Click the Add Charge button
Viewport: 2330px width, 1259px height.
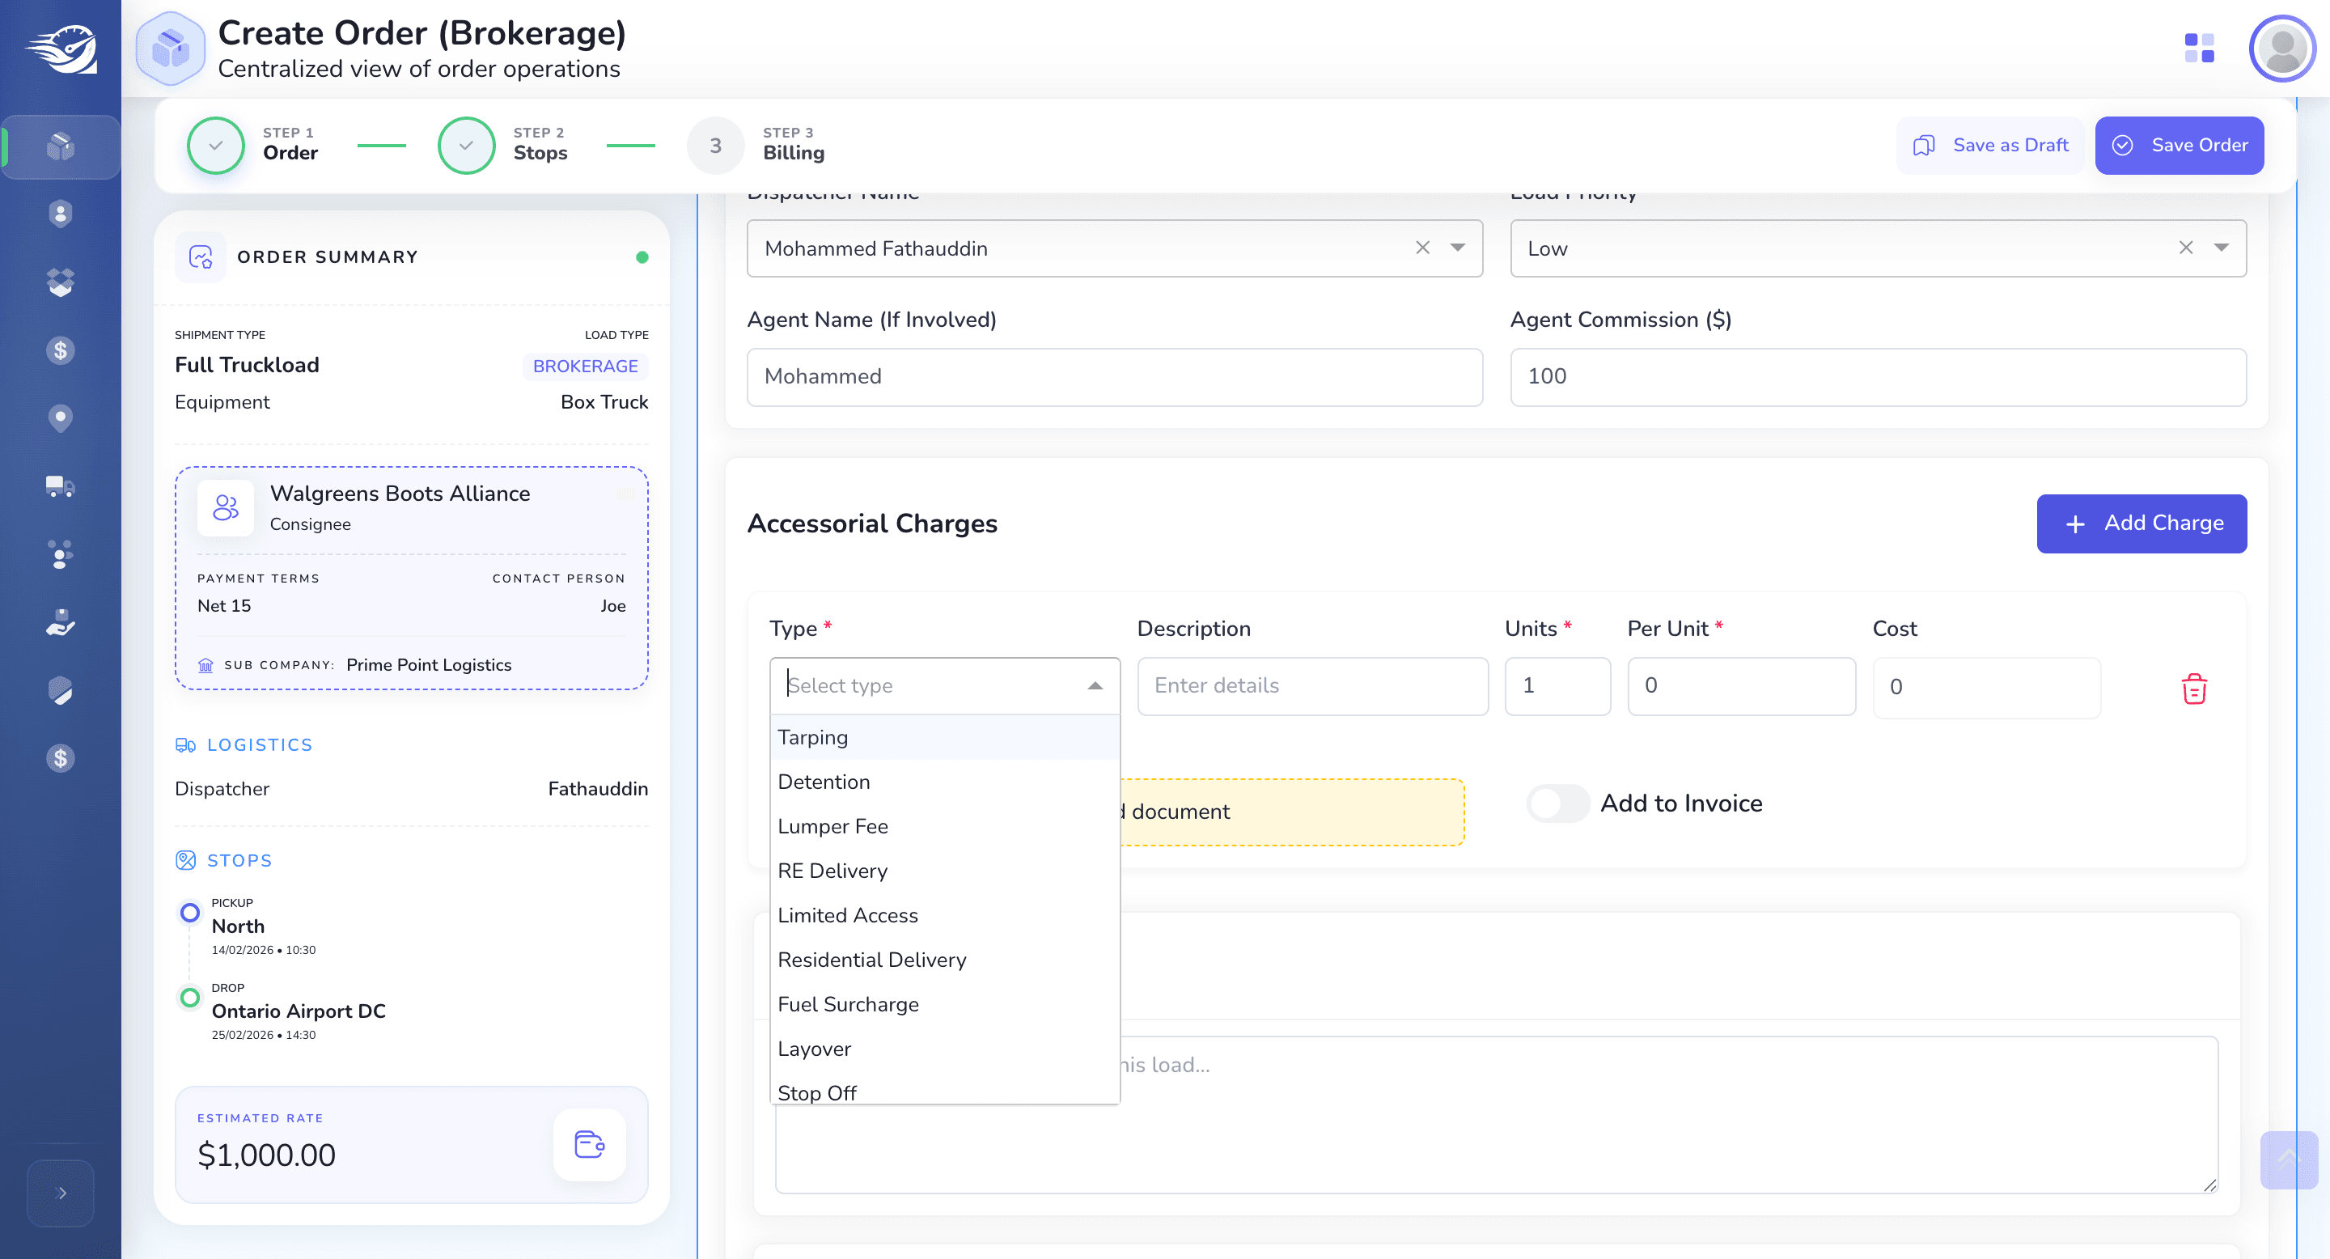[2141, 524]
